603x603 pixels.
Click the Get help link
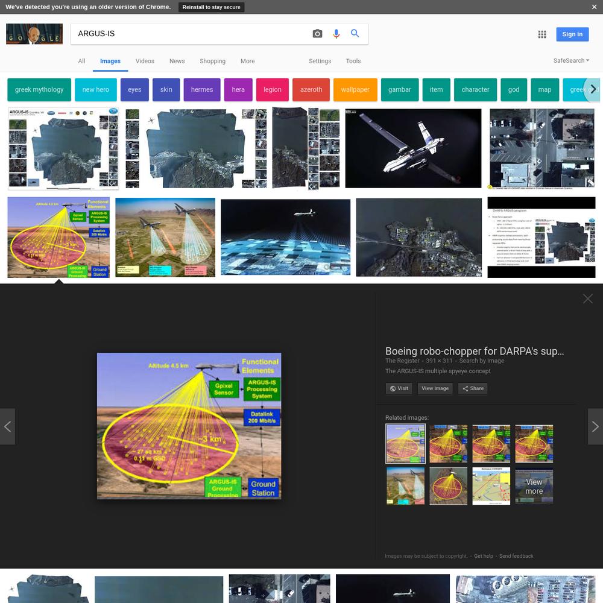[484, 556]
